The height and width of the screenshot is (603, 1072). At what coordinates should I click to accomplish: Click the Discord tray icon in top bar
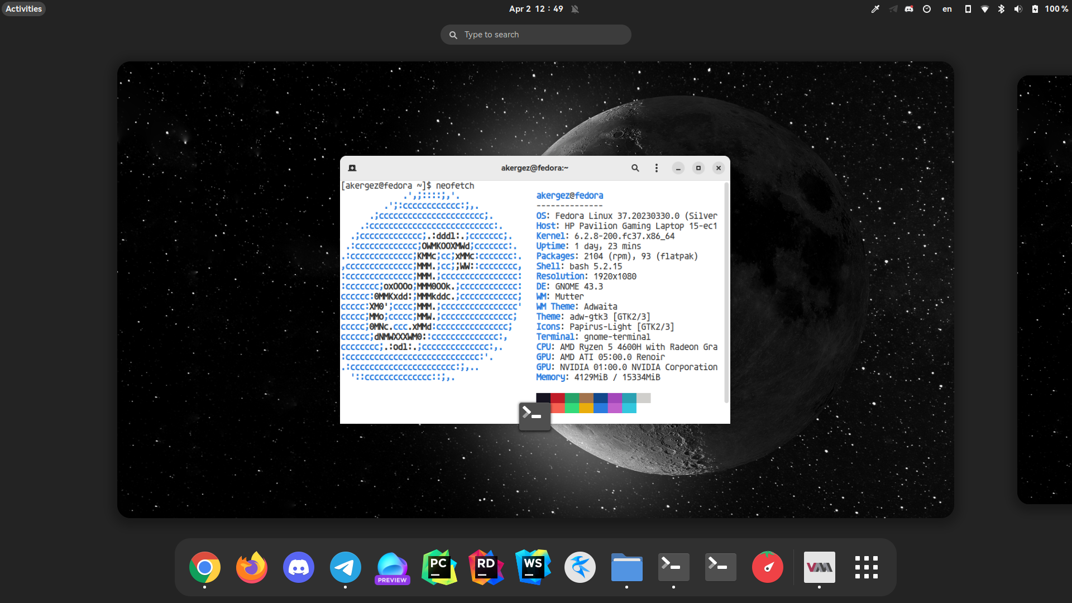coord(909,9)
